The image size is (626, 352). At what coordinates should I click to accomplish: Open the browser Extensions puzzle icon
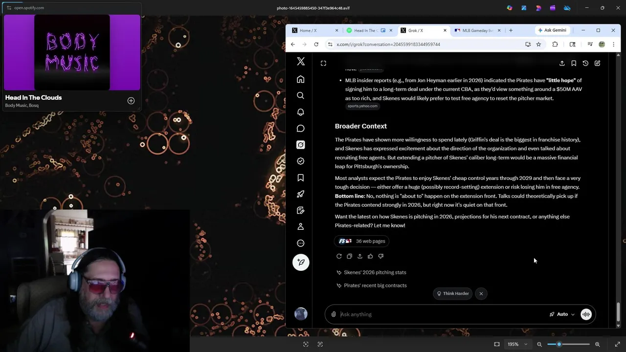tap(555, 44)
